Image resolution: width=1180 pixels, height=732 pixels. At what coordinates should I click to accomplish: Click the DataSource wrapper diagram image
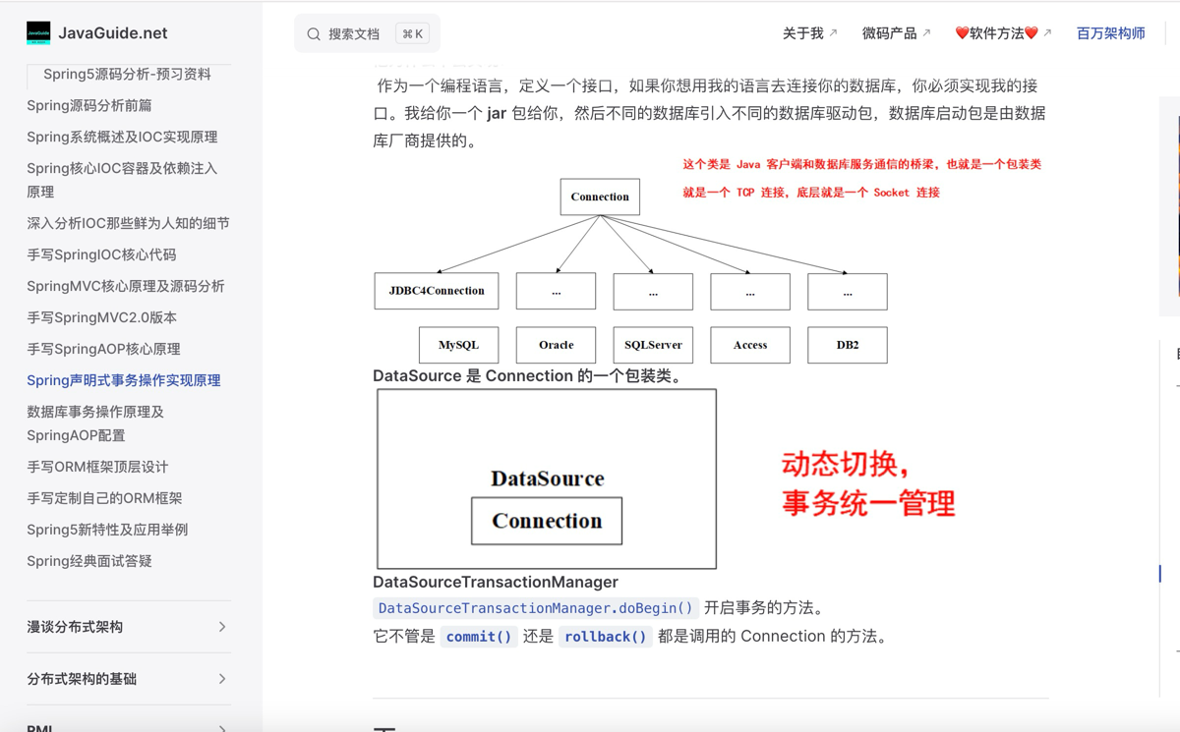click(x=668, y=479)
